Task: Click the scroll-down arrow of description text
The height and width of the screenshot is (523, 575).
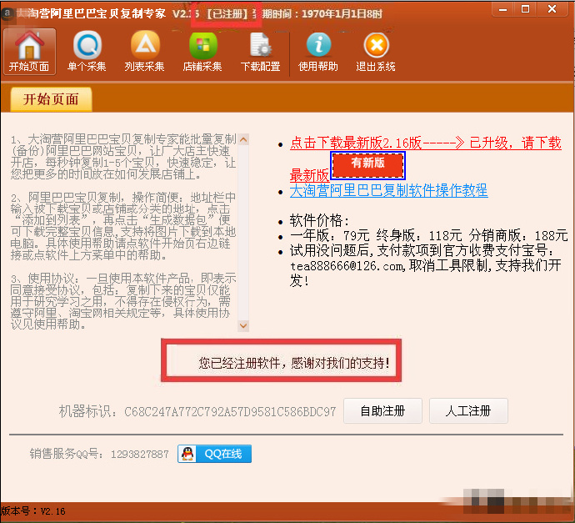Action: 242,325
